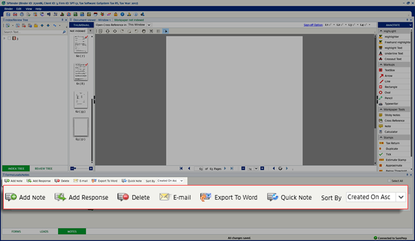415x241 pixels.
Task: Click the thumbnail size slider track
Action: (82, 168)
